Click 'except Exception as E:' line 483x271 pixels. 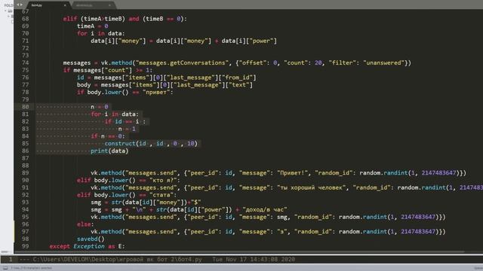click(x=88, y=246)
